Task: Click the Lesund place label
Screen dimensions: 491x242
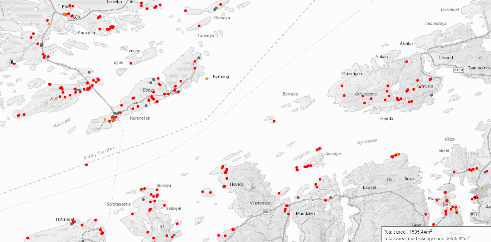Action: tap(445, 58)
